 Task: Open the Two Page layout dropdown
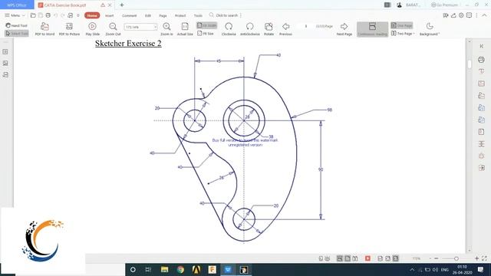(403, 33)
